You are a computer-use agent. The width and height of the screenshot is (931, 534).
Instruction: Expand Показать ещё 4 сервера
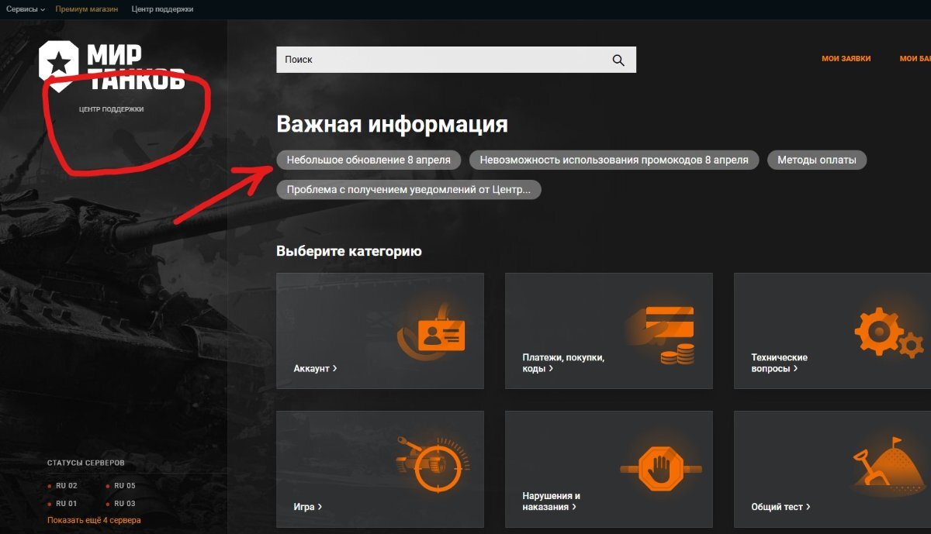(94, 520)
